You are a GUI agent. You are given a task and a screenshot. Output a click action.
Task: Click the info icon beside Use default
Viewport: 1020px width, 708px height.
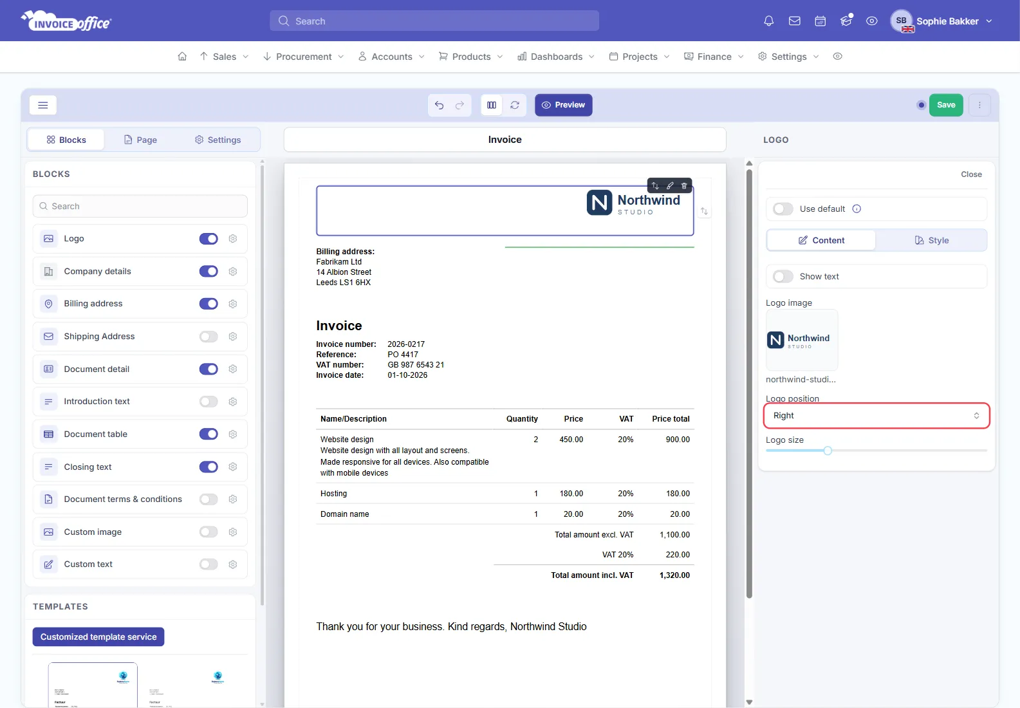pos(857,209)
